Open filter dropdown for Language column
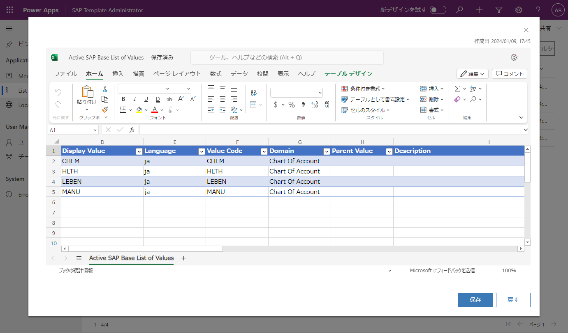The width and height of the screenshot is (568, 333). 202,151
